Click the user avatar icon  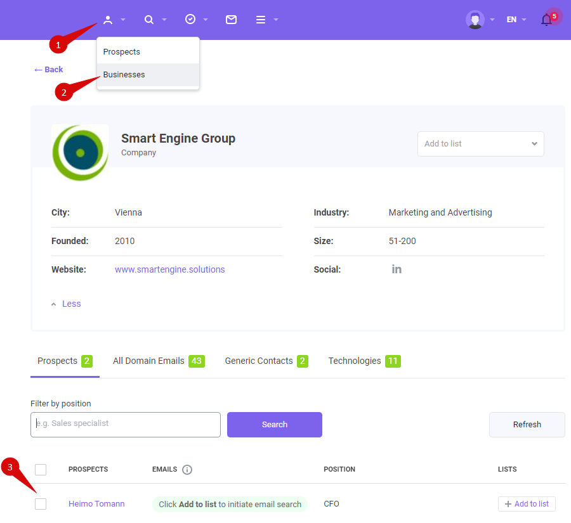tap(475, 20)
